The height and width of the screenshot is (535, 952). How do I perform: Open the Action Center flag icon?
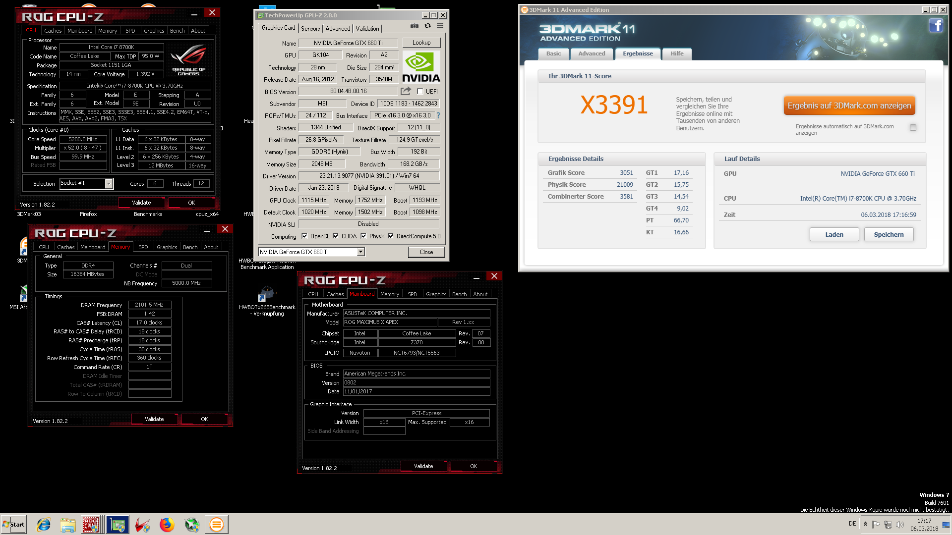[876, 524]
